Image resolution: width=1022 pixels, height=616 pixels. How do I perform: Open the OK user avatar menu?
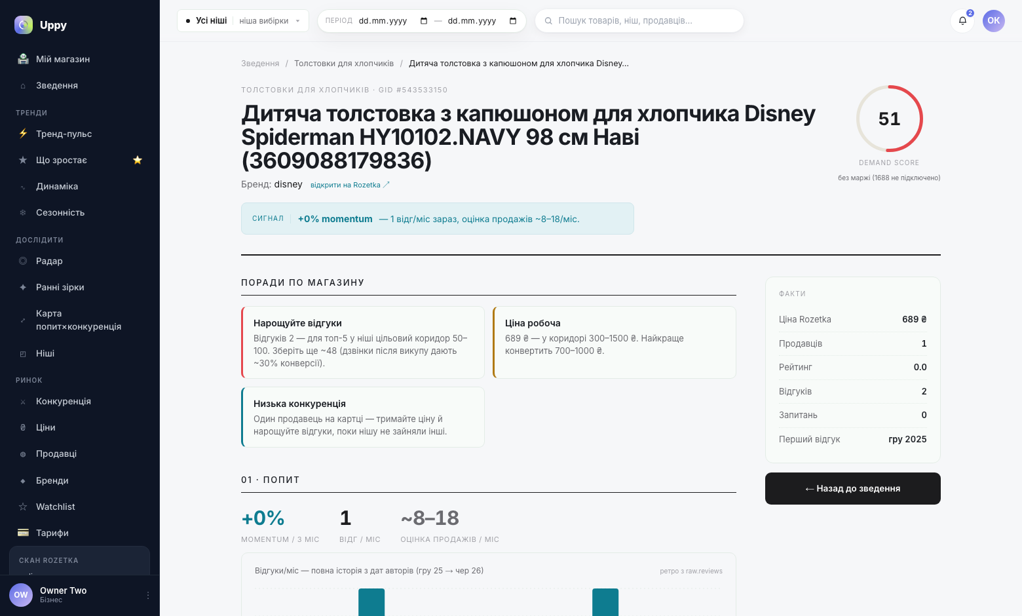994,20
